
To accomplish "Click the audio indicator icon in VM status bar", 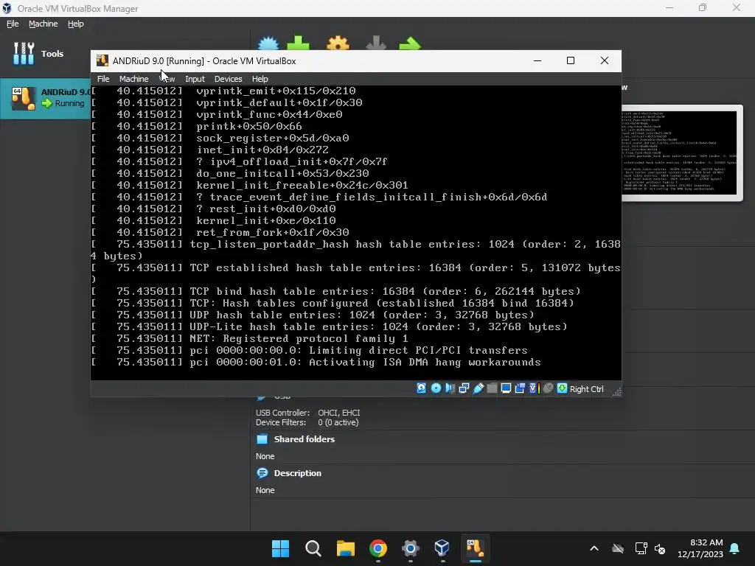I will click(450, 388).
